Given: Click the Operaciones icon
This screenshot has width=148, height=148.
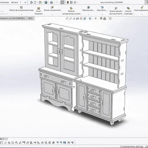Looking at the screenshot, I should click(x=89, y=7).
